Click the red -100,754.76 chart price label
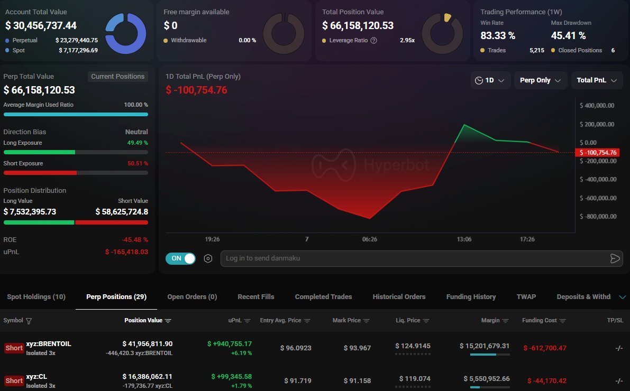Screen dimensions: 630x391 pyautogui.click(x=597, y=153)
